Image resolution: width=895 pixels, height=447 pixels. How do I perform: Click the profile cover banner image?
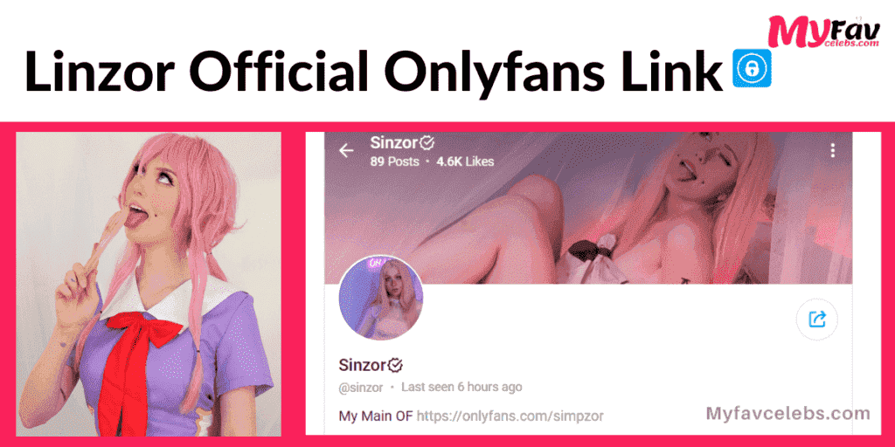coord(588,208)
